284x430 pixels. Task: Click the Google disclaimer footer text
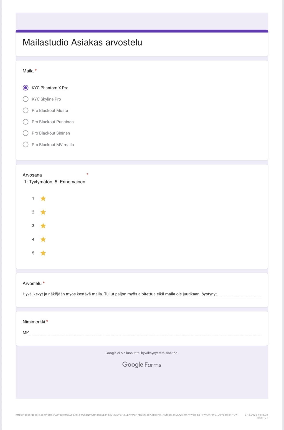click(142, 353)
